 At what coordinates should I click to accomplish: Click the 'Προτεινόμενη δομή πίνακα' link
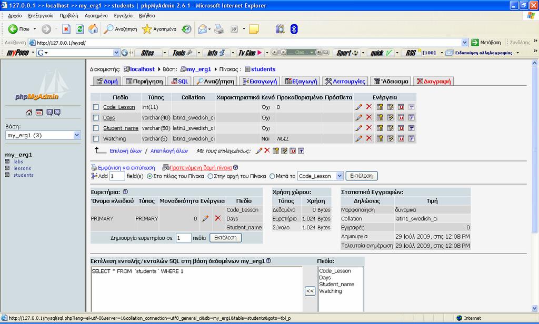201,168
